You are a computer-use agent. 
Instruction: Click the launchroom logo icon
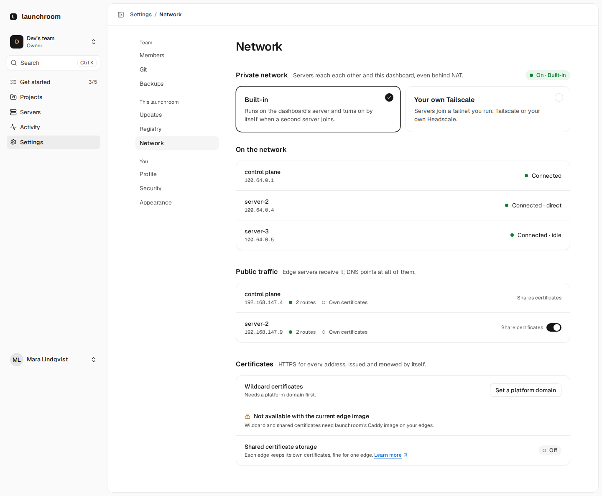13,17
